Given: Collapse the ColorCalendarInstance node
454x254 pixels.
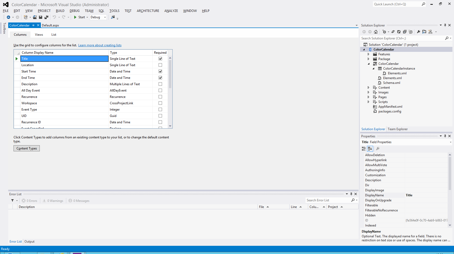Looking at the screenshot, I should [x=373, y=69].
